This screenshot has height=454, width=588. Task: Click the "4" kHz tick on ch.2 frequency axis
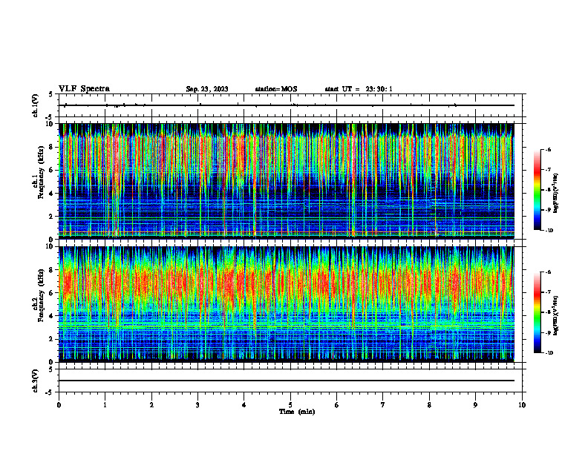click(x=52, y=316)
